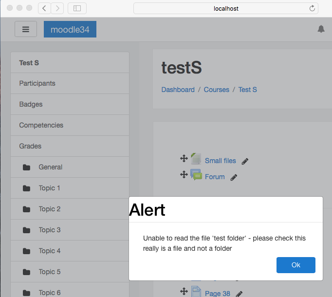Open the Page 38 link
The width and height of the screenshot is (332, 297).
[218, 294]
